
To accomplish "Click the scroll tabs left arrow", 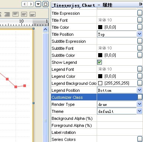I will (24, 4).
